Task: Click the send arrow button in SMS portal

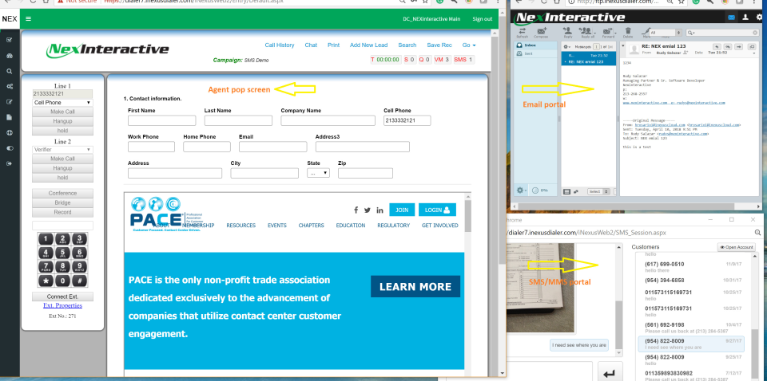Action: [610, 373]
